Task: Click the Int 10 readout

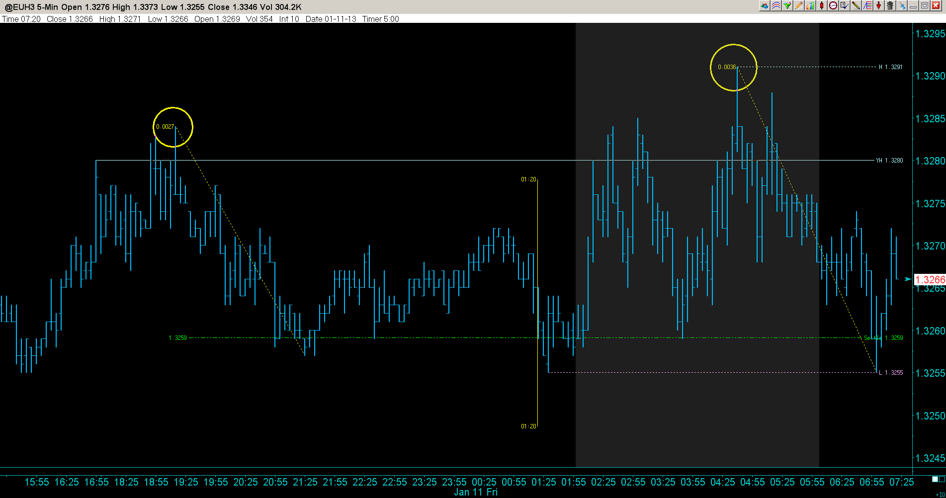Action: [289, 19]
